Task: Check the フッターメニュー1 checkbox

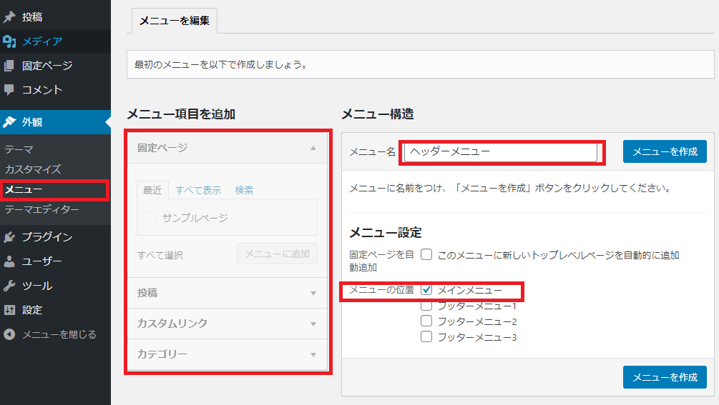Action: (426, 306)
